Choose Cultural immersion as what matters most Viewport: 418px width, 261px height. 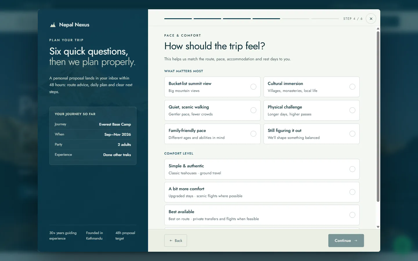311,87
